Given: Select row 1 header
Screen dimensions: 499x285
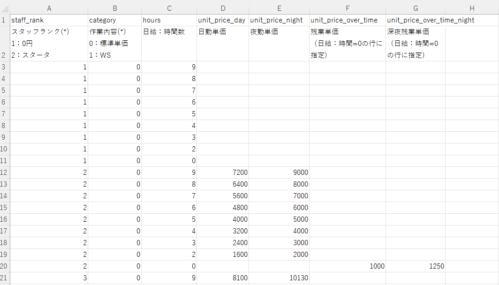Looking at the screenshot, I should tap(5, 20).
